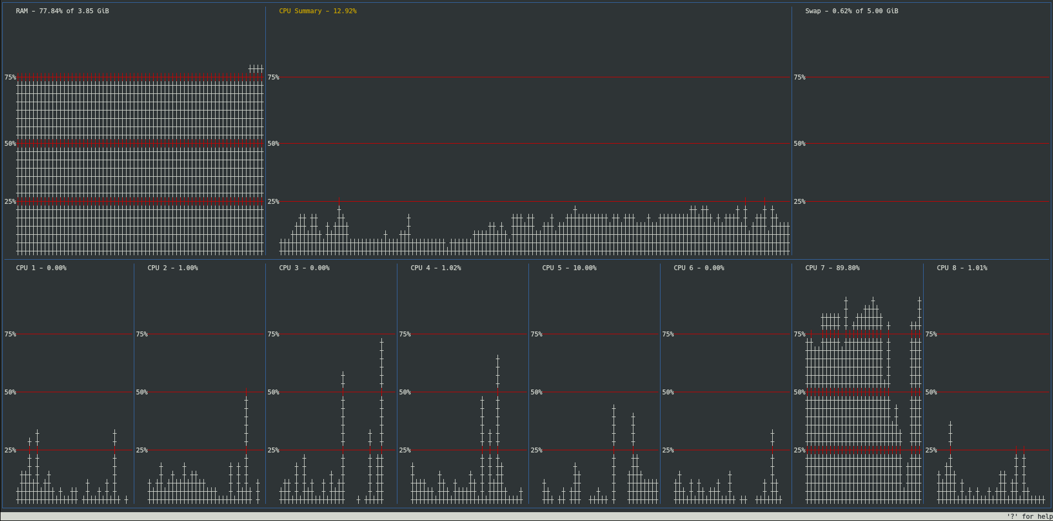Screen dimensions: 1053x521
Task: Select the 'CPU 1 – 0.00%' graph title
Action: click(41, 268)
